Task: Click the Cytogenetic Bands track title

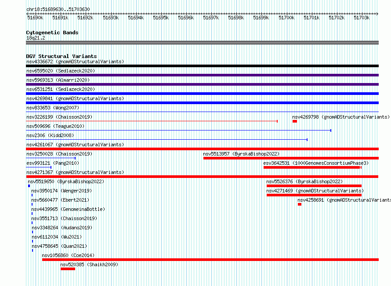Action: [52, 33]
